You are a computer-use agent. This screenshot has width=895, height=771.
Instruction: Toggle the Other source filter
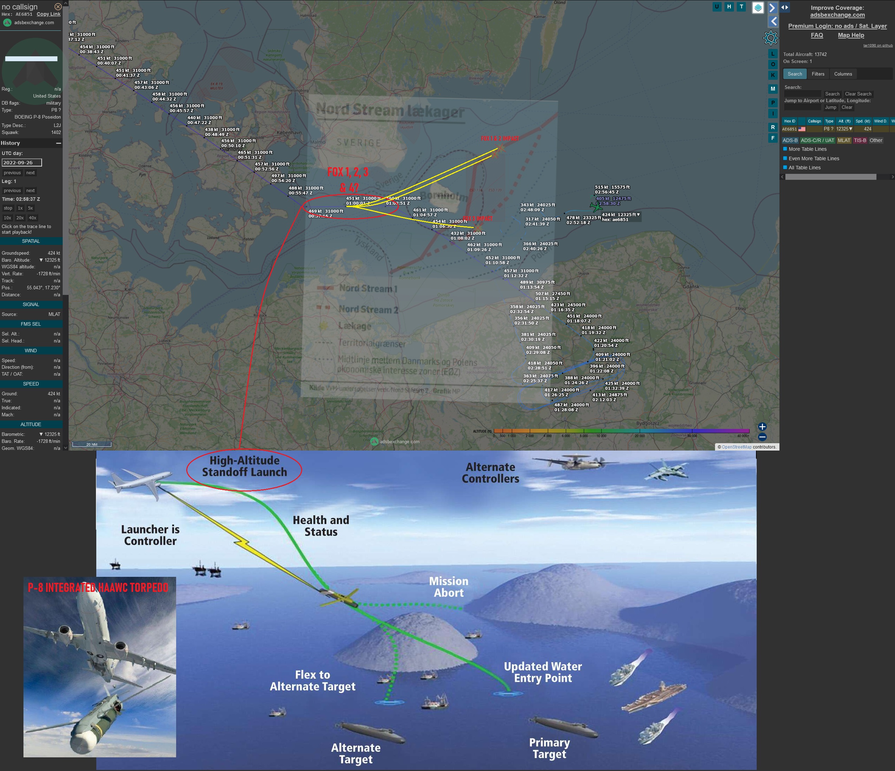click(876, 140)
